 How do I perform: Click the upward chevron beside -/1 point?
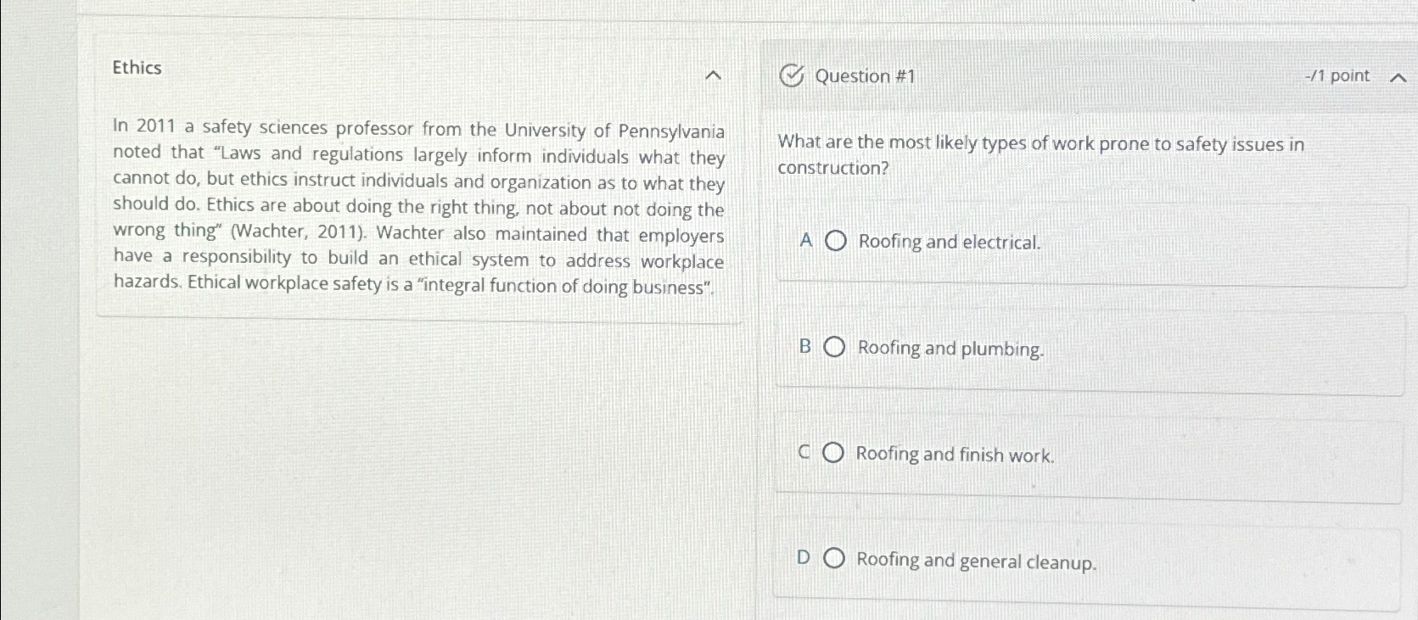pyautogui.click(x=1397, y=76)
